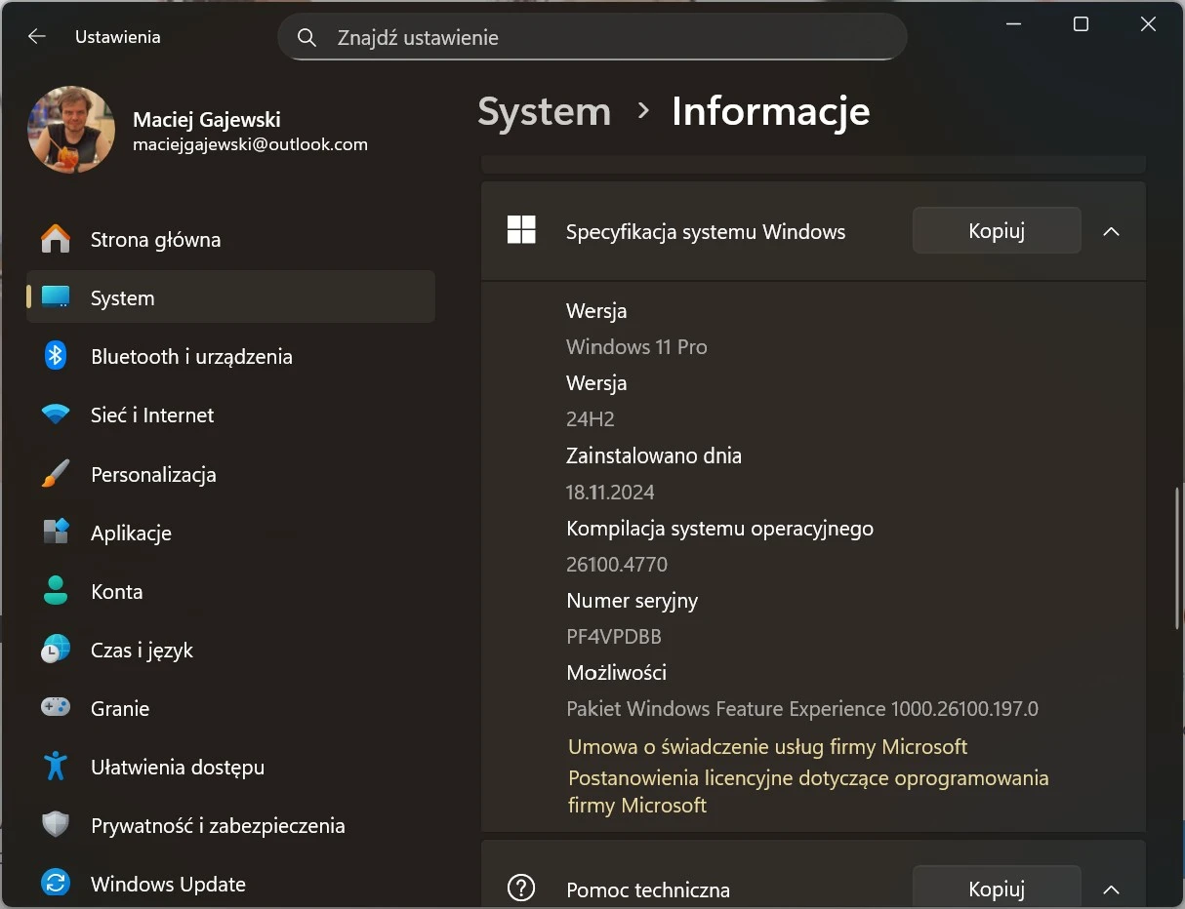The height and width of the screenshot is (909, 1185).
Task: Click the Wi-Fi icon for Sieć i Internet
Action: pos(56,415)
